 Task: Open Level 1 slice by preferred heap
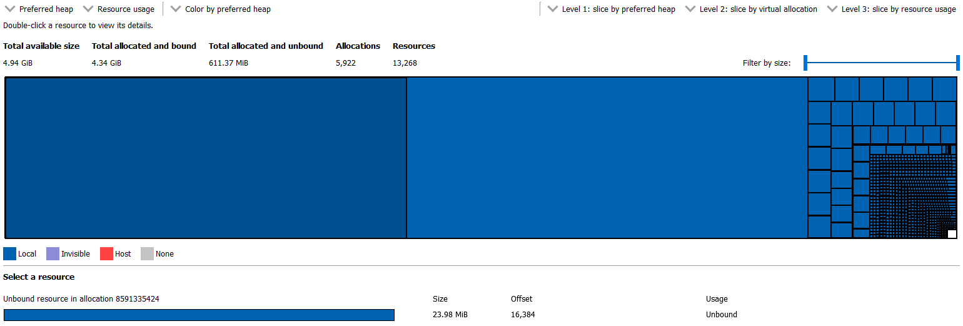[611, 9]
